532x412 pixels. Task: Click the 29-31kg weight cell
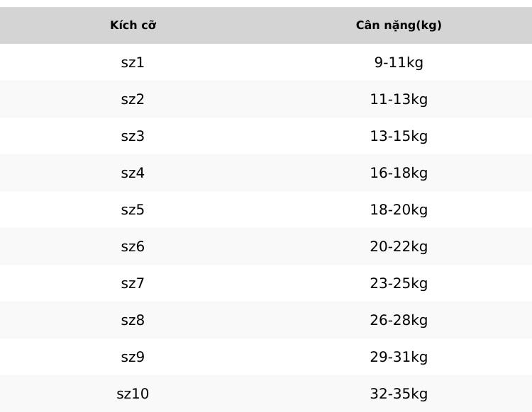[x=399, y=357]
